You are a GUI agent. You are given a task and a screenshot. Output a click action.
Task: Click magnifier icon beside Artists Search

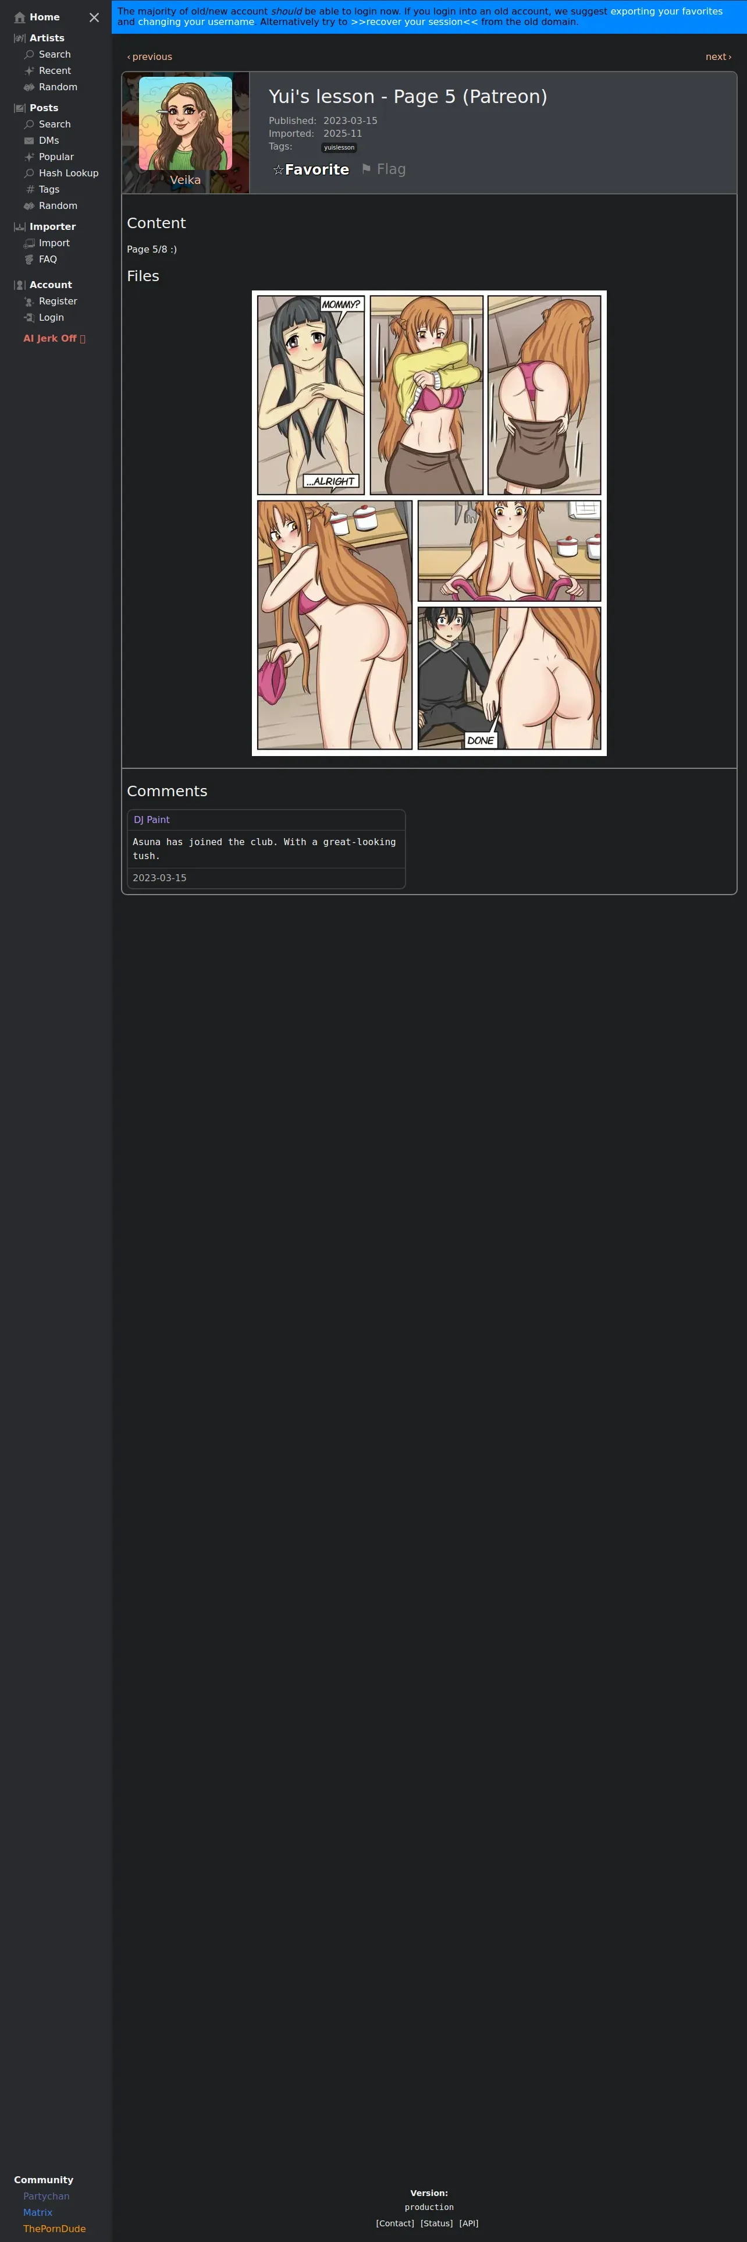[x=30, y=55]
